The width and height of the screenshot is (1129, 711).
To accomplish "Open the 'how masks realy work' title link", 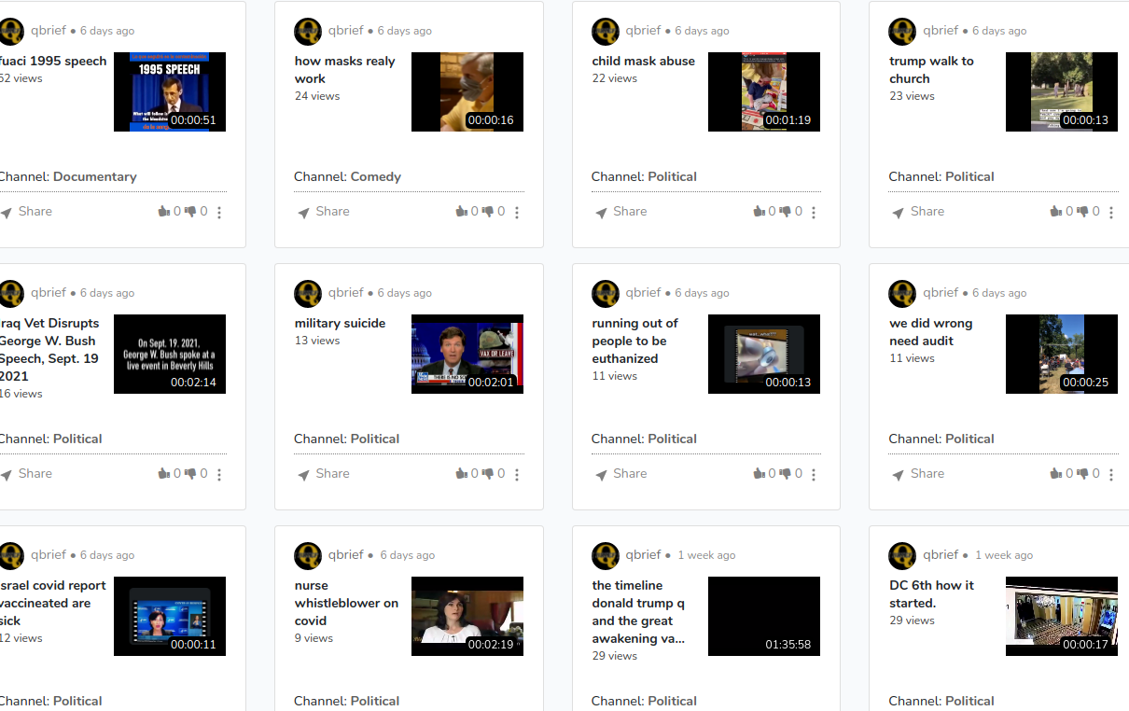I will pos(345,70).
